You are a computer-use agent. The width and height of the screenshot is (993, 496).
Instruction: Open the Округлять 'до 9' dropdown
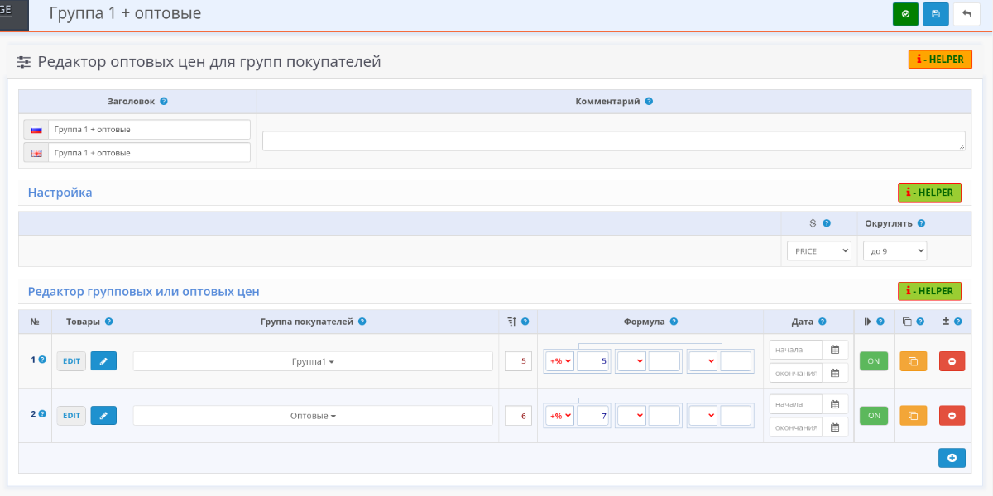click(x=895, y=250)
